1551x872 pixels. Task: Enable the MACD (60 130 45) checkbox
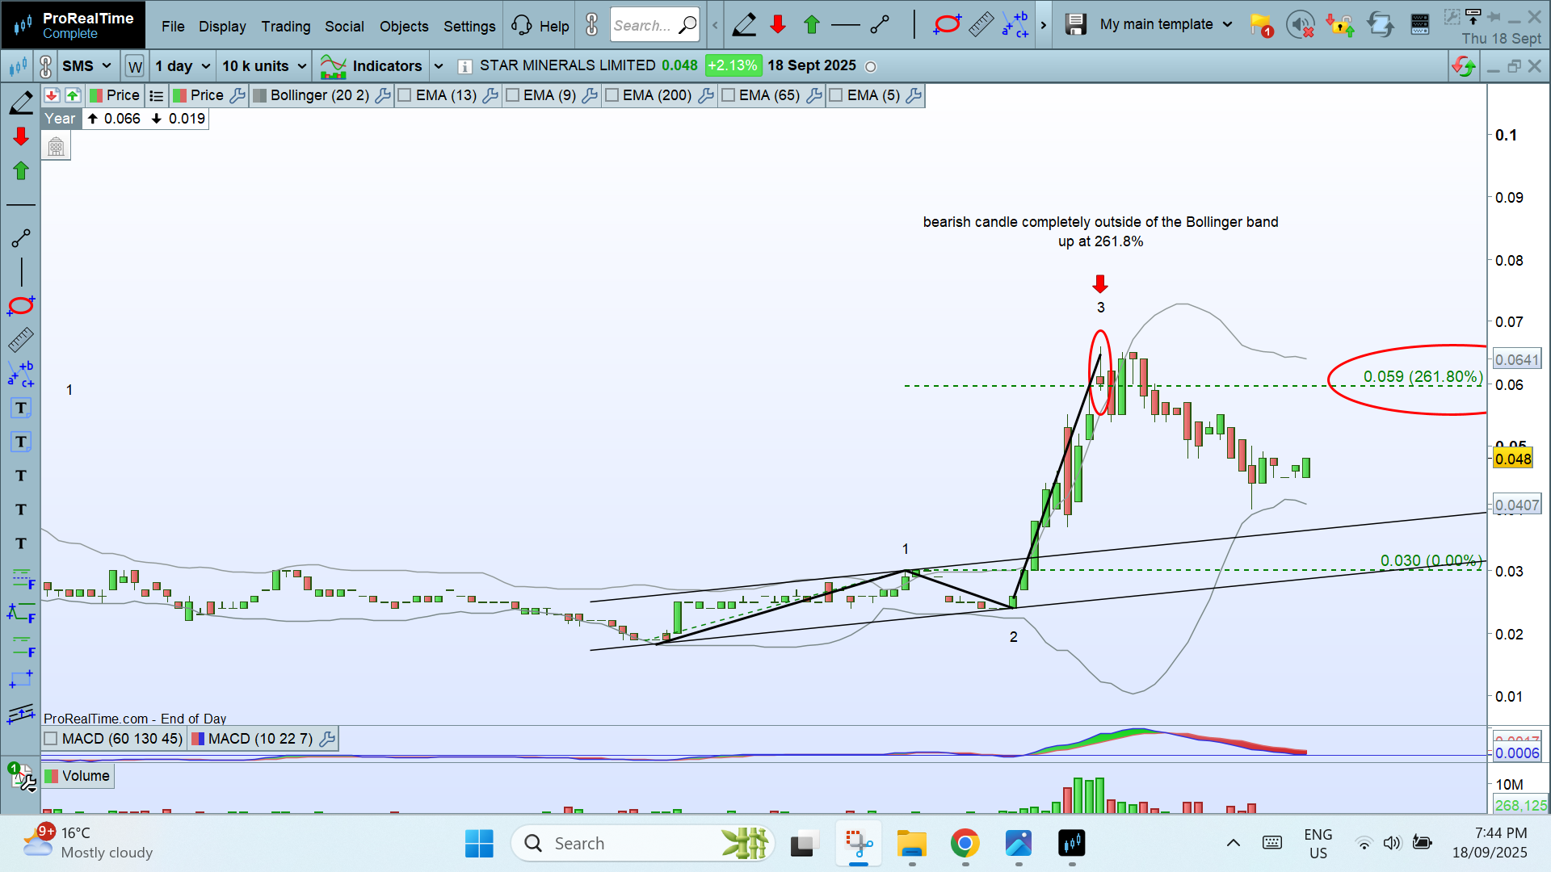(x=51, y=739)
